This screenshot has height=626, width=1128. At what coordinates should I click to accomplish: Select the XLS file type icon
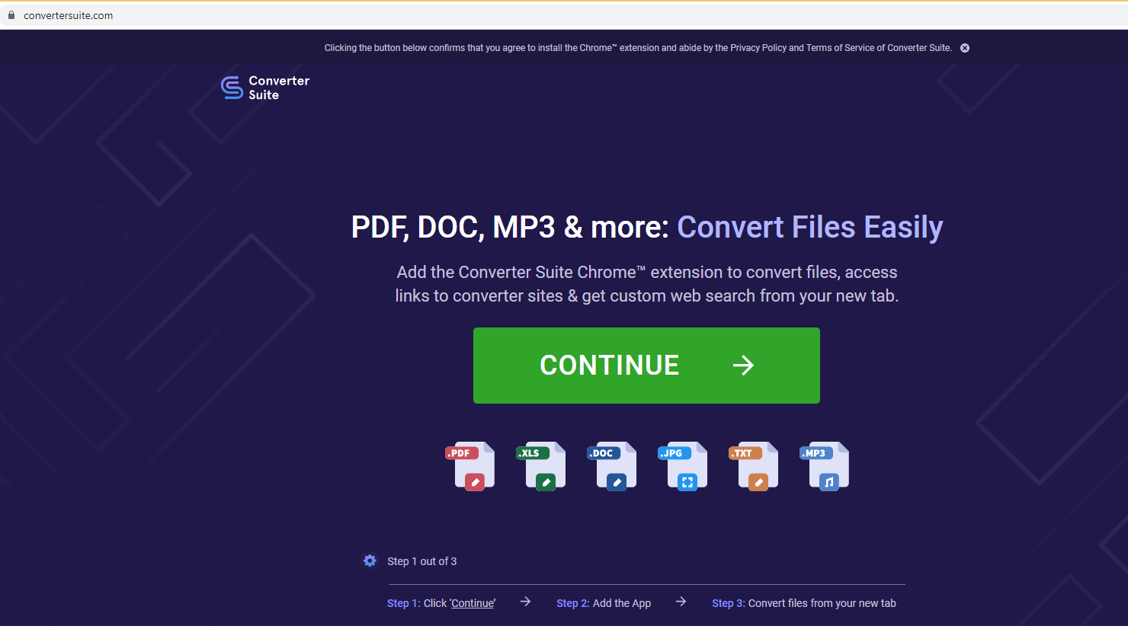pyautogui.click(x=541, y=466)
